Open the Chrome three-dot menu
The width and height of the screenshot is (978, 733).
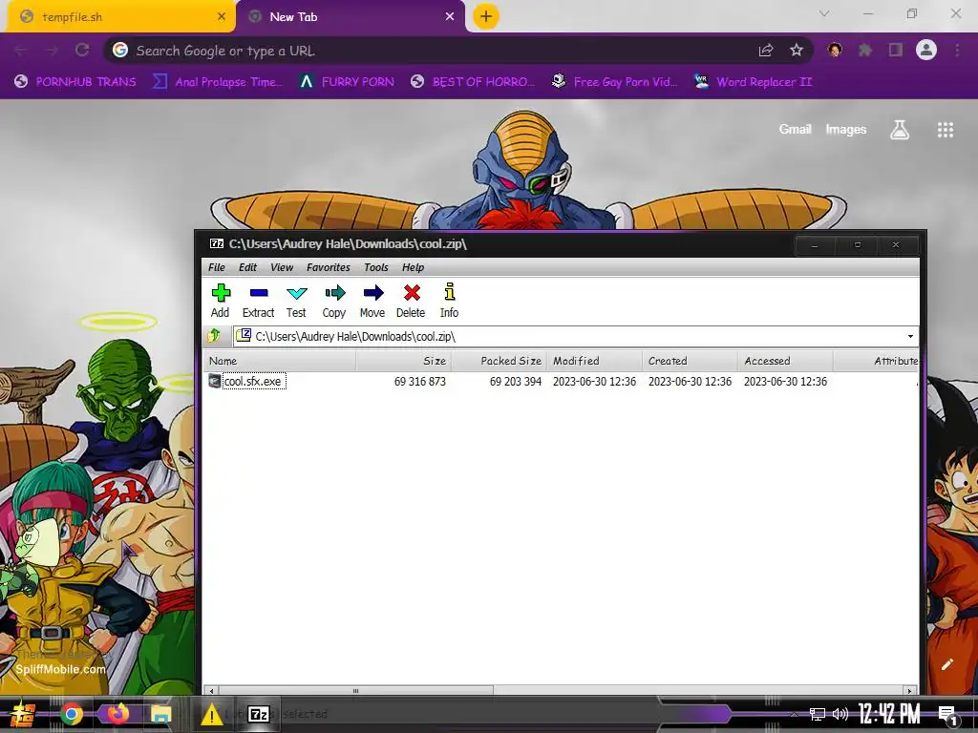pos(957,50)
